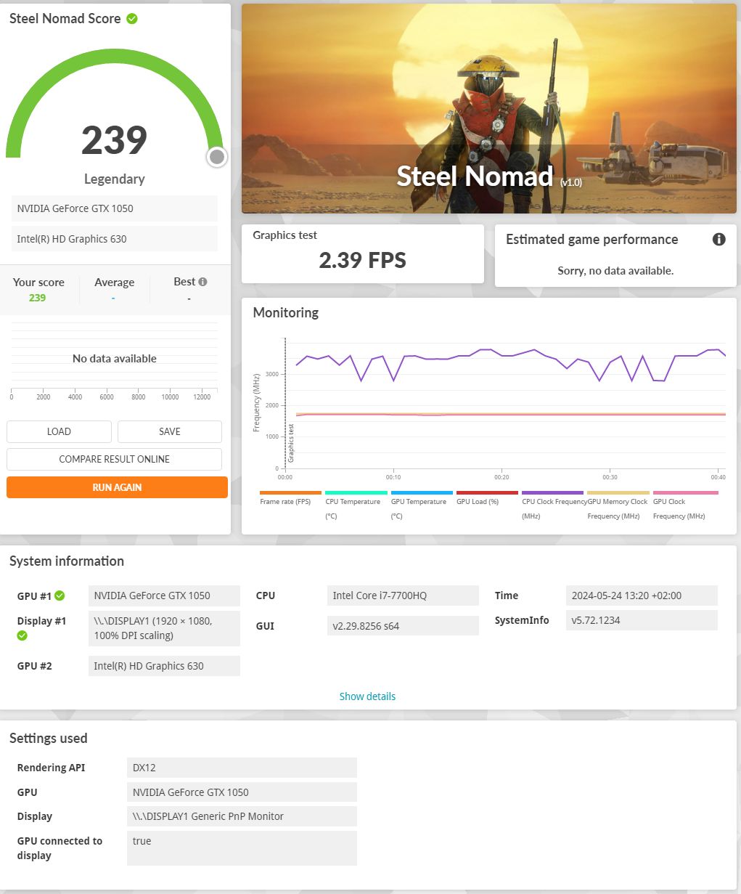
Task: Select the Intel(R) HD Graphics 630 score entry
Action: [x=114, y=239]
